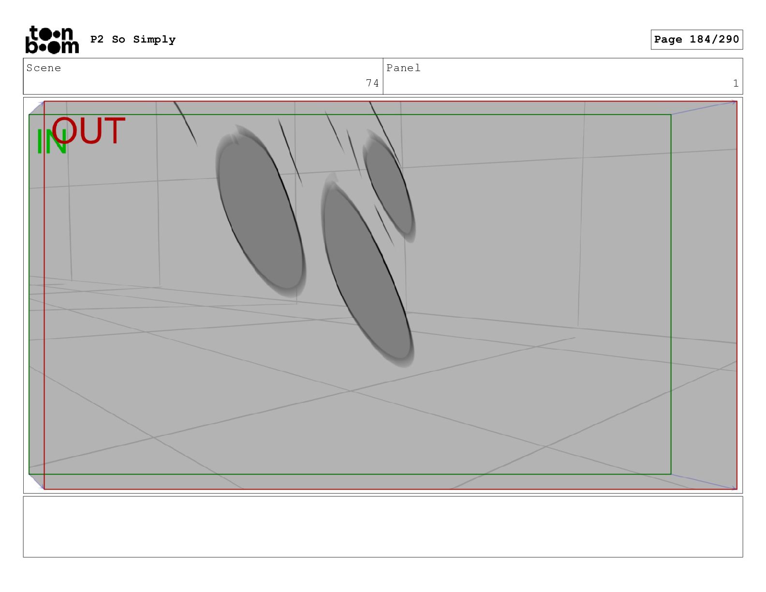Click the Toon Boom logo
The image size is (766, 592).
click(52, 39)
